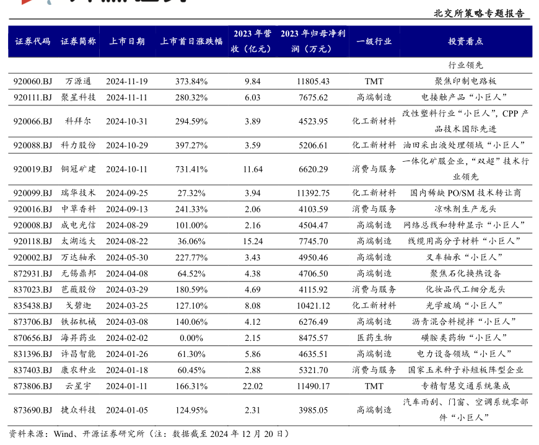The width and height of the screenshot is (539, 445).
Task: Select the stock name '铜冠矿建'
Action: pyautogui.click(x=79, y=169)
